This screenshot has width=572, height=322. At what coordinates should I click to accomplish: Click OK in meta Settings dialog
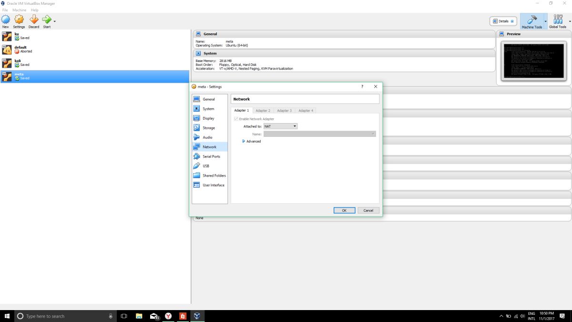pyautogui.click(x=344, y=210)
